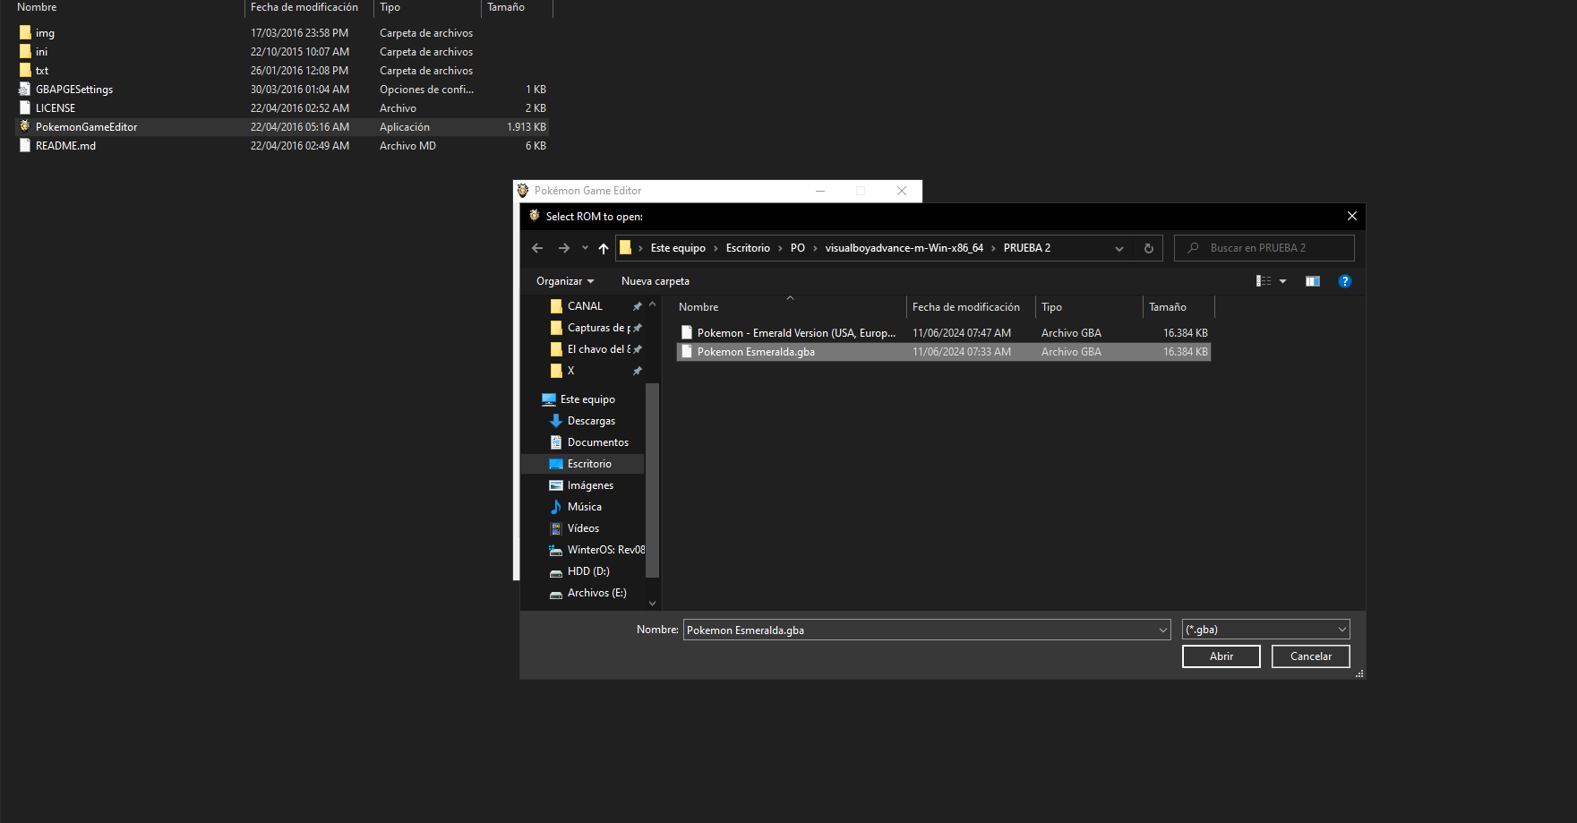The image size is (1577, 823).
Task: Expand the file type filter (*.gba) dropdown
Action: pos(1341,630)
